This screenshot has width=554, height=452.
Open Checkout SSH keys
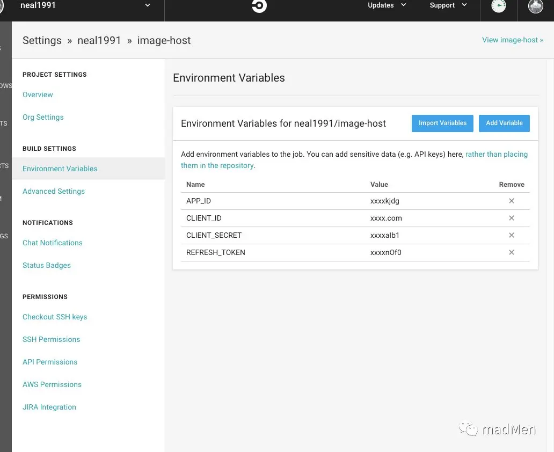pyautogui.click(x=55, y=317)
